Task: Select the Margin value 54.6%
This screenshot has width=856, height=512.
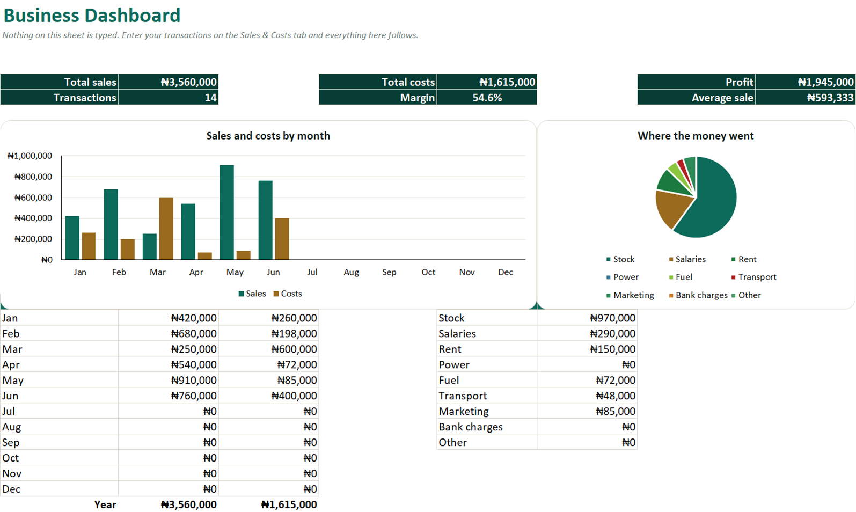Action: pyautogui.click(x=487, y=98)
